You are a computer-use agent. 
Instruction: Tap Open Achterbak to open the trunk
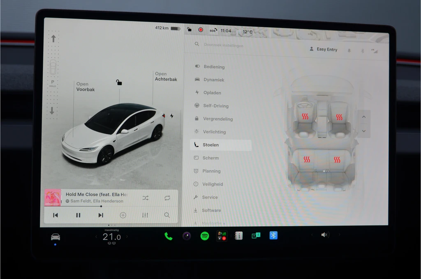point(166,77)
